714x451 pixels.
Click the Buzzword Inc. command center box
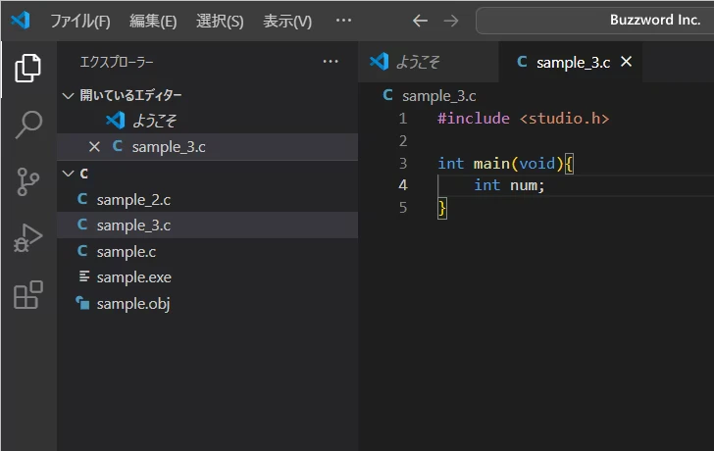pyautogui.click(x=594, y=21)
